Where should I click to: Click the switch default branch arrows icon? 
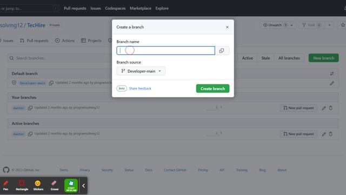(332, 74)
